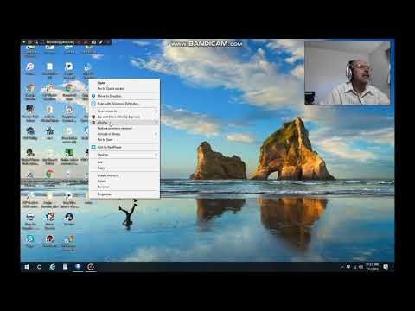Choose Open in the context menu

click(124, 83)
